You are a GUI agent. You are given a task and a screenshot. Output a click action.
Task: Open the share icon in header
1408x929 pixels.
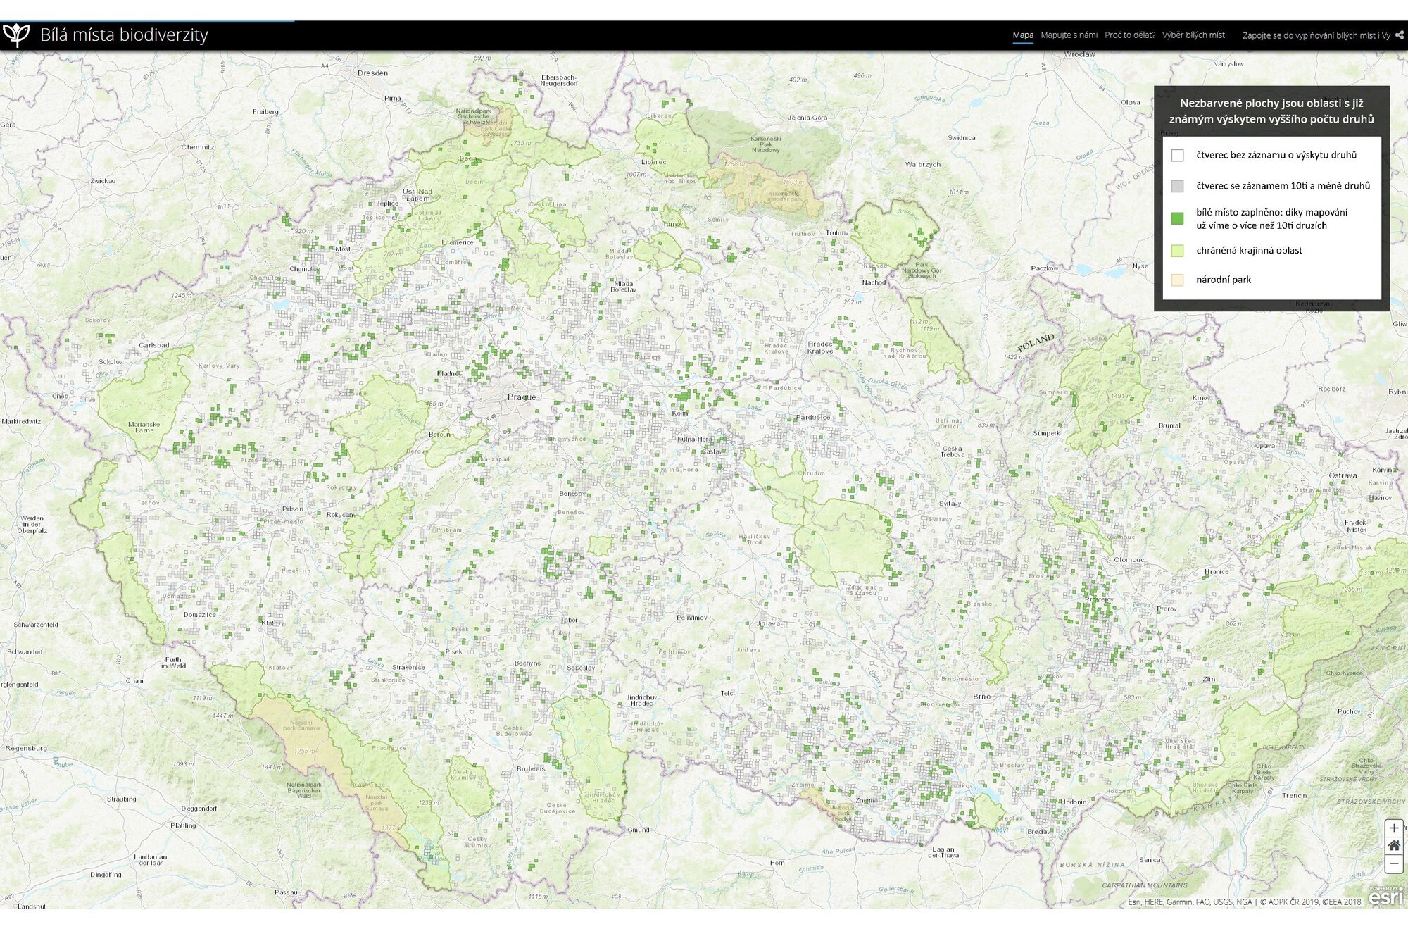[1400, 35]
